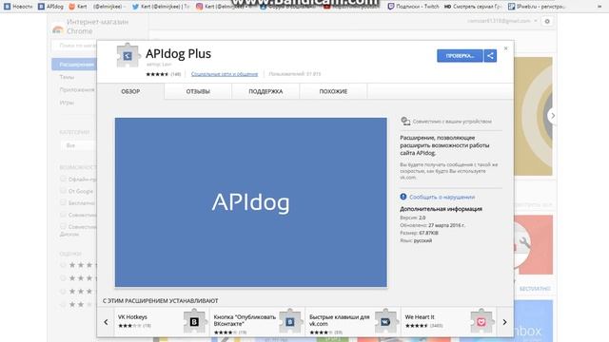Click the VK Hotkeys puzzle icon

[x=194, y=321]
